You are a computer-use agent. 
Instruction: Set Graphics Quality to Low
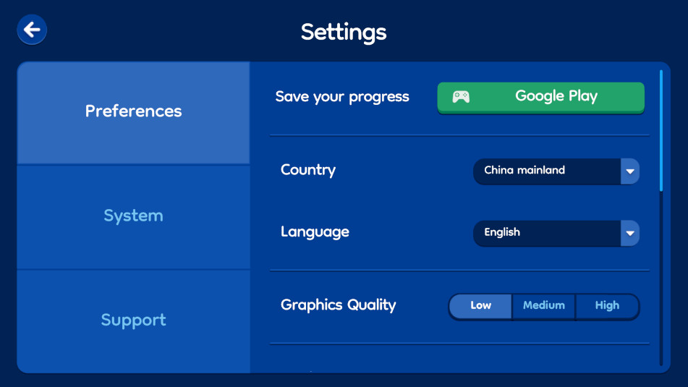[480, 306]
